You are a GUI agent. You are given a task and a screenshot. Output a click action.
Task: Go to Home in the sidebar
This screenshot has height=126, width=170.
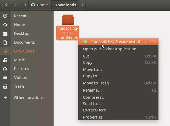click(x=19, y=25)
